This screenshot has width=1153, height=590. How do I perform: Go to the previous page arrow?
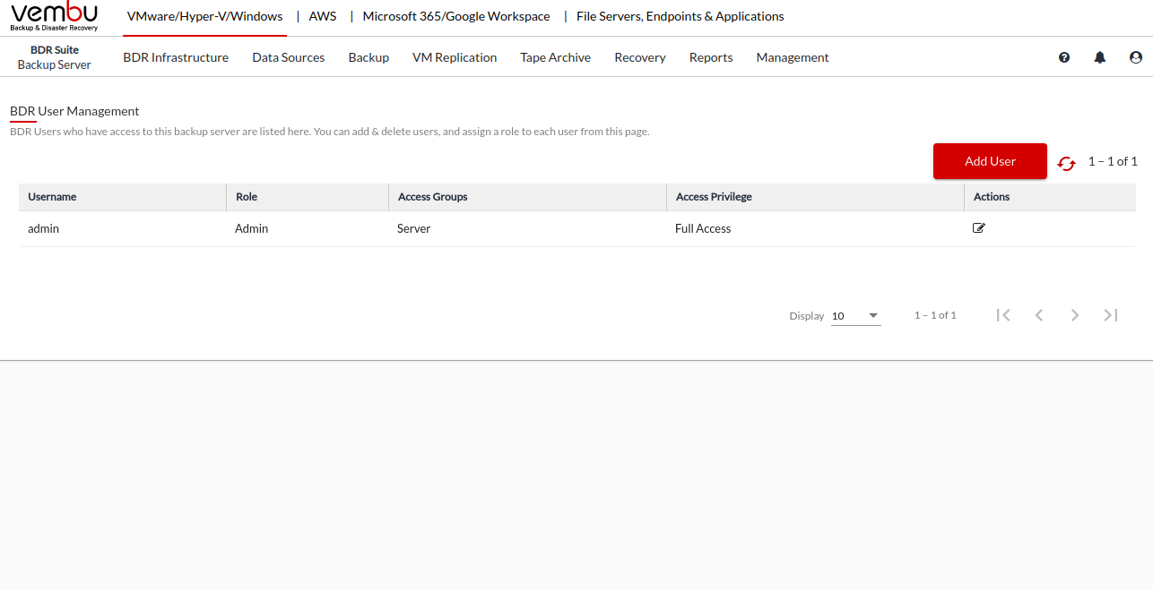1039,315
